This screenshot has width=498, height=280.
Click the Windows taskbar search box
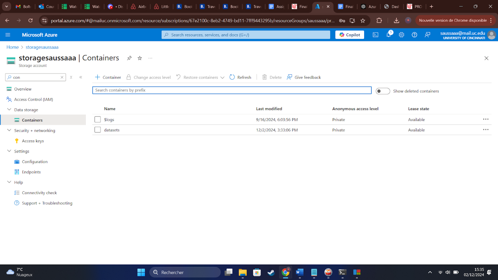click(185, 272)
